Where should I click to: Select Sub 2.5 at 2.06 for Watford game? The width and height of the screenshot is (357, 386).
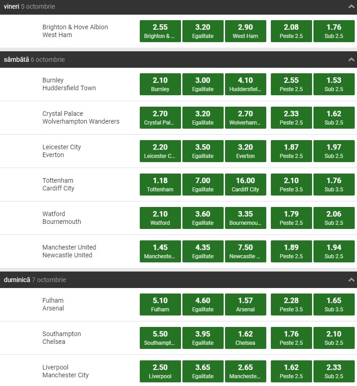click(x=334, y=218)
